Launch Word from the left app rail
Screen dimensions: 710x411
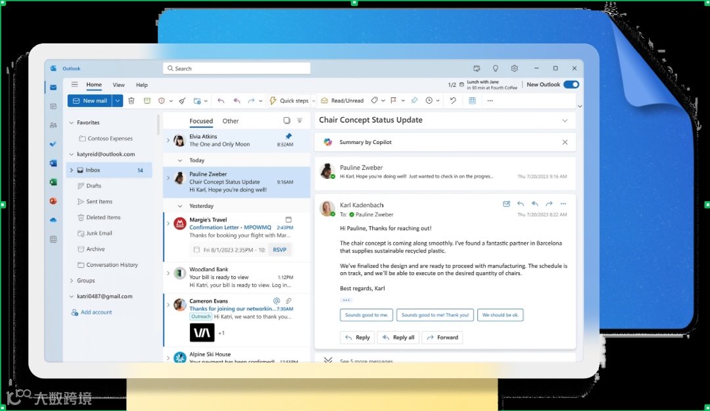coord(53,163)
